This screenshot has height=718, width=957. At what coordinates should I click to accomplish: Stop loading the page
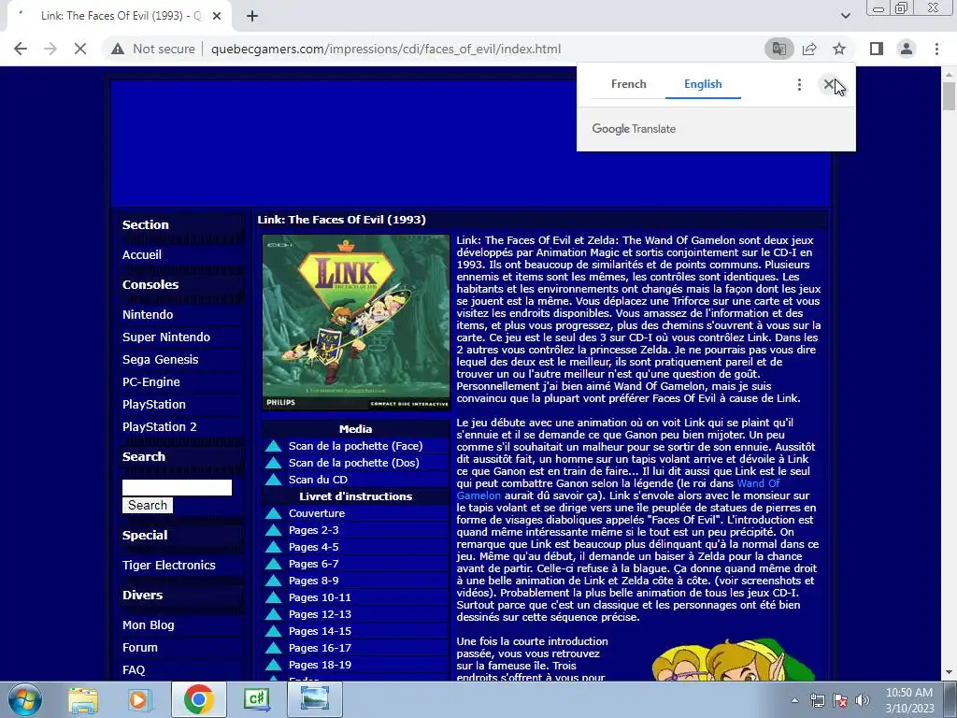pos(80,49)
